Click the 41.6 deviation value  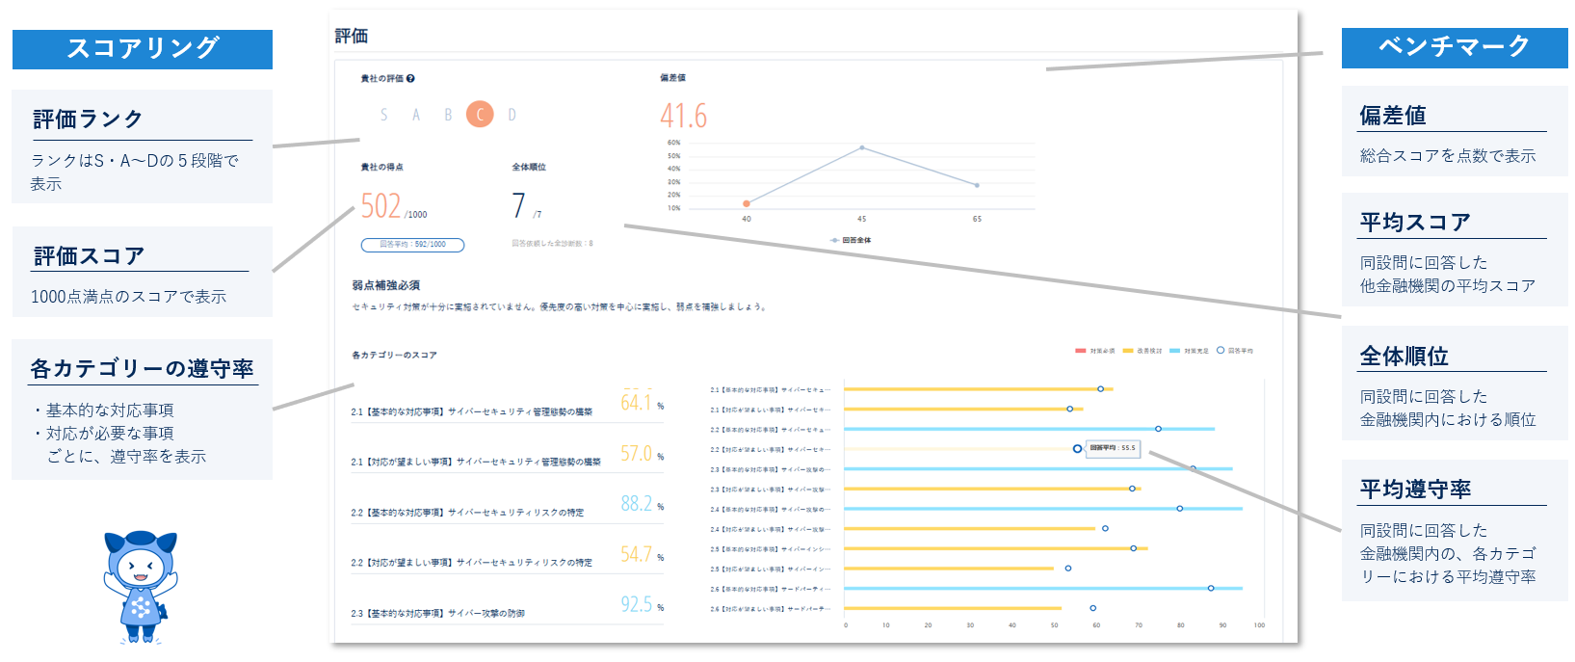tap(683, 117)
